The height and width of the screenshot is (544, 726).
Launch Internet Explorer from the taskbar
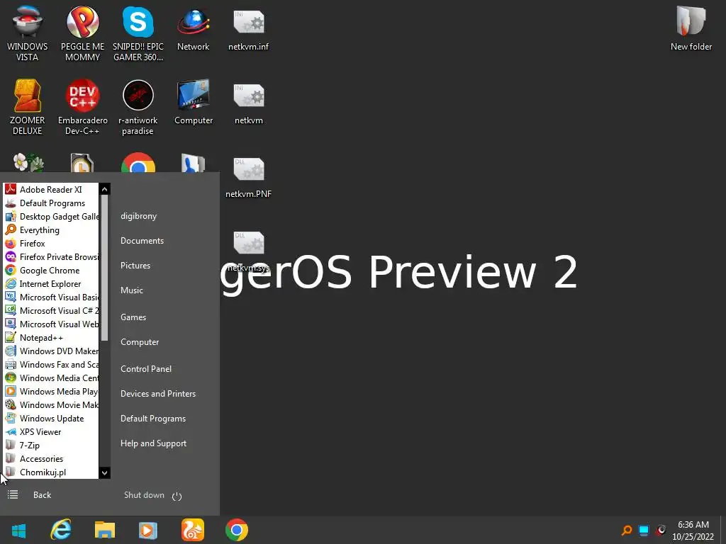[61, 530]
